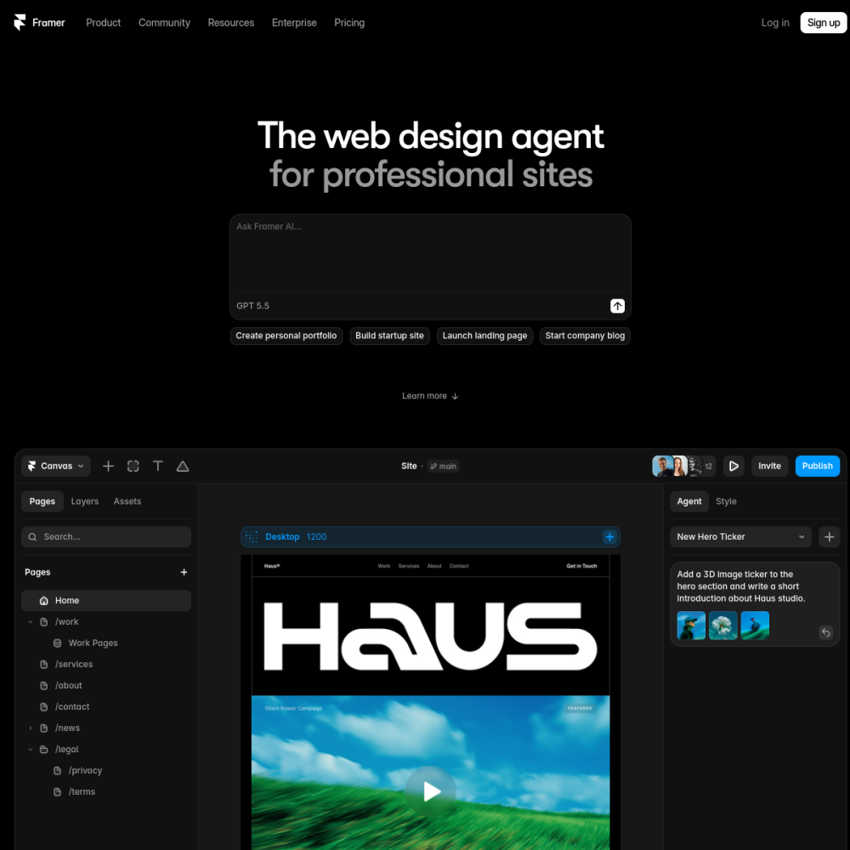850x850 pixels.
Task: Click the dotted grid handle on Desktop breakpoint bar
Action: [x=252, y=536]
